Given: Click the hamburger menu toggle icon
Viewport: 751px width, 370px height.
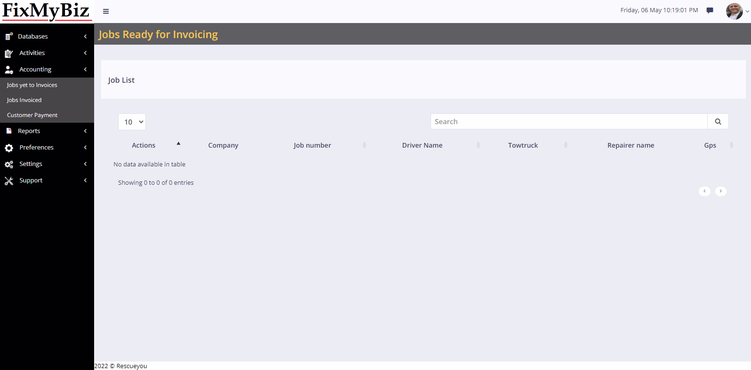Looking at the screenshot, I should click(106, 11).
